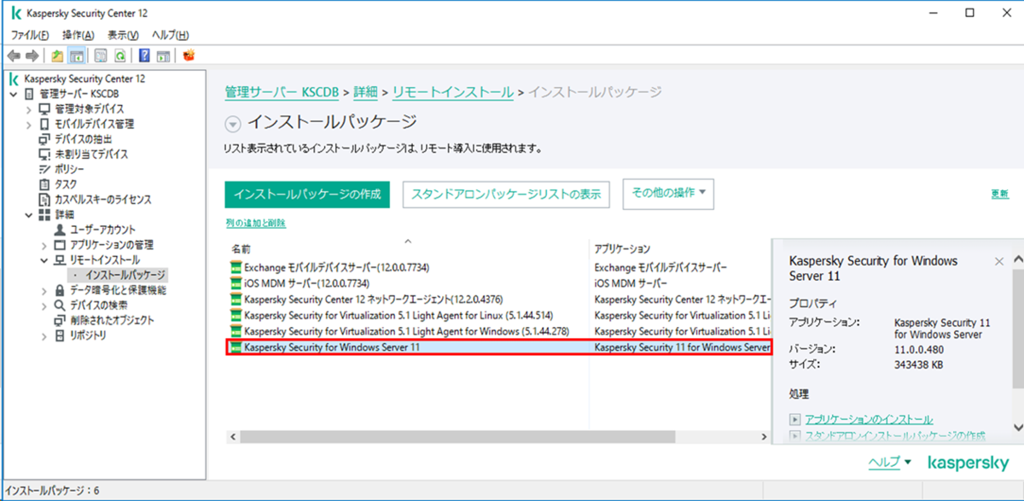Click the Kaspersky Security Center 12 tree root
The height and width of the screenshot is (501, 1024).
pos(84,79)
